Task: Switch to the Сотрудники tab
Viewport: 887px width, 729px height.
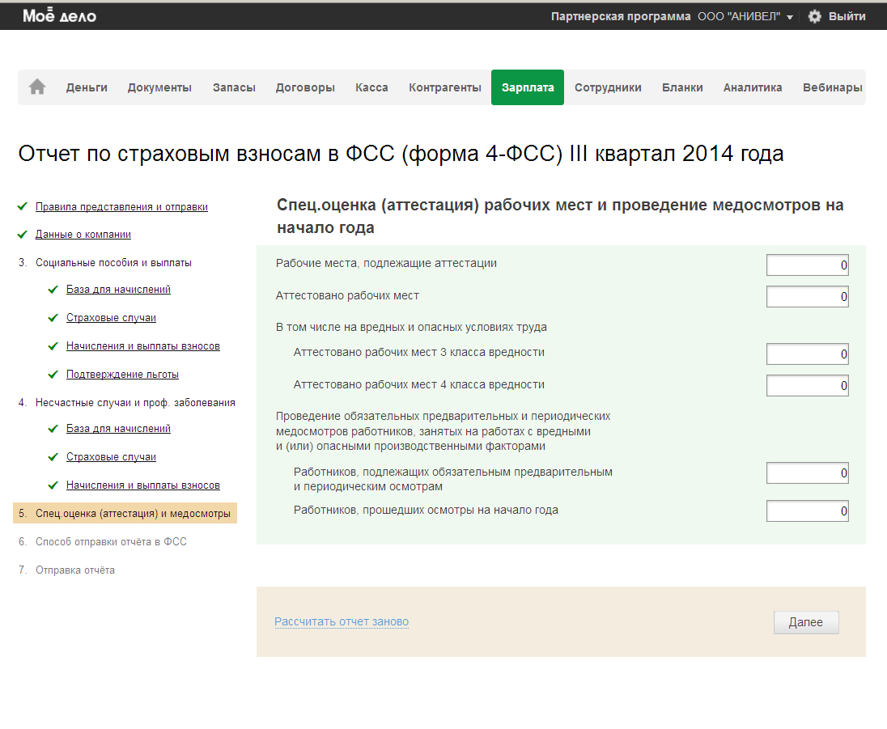Action: coord(608,87)
